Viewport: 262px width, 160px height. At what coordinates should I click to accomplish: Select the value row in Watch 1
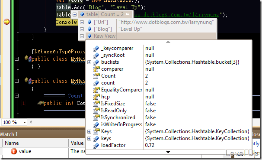click(43, 151)
